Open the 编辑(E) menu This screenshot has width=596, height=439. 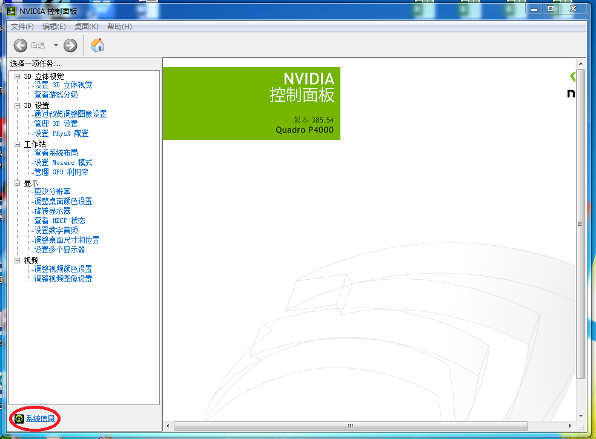(54, 27)
